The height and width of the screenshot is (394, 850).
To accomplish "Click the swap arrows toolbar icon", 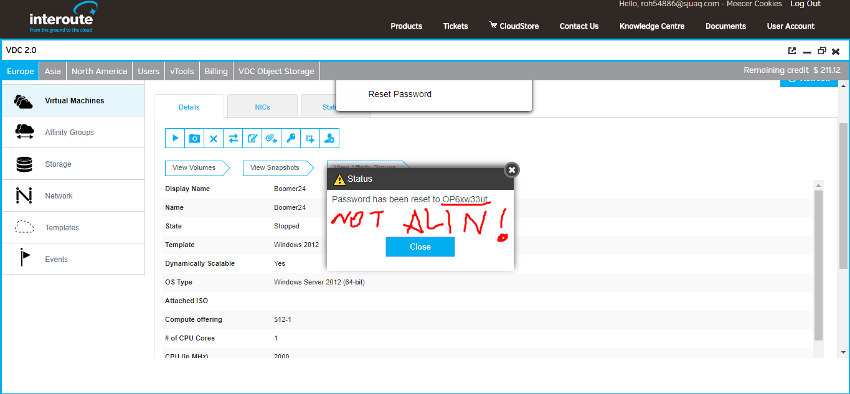I will click(x=233, y=138).
